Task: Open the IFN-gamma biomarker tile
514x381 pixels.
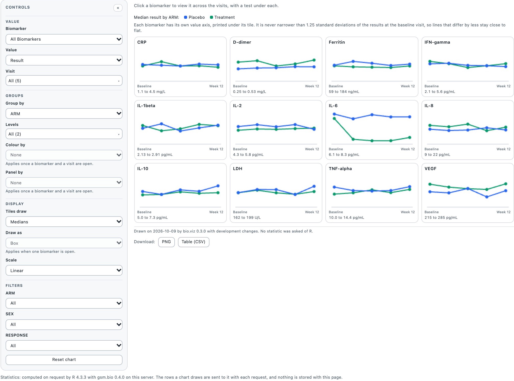Action: [x=467, y=67]
